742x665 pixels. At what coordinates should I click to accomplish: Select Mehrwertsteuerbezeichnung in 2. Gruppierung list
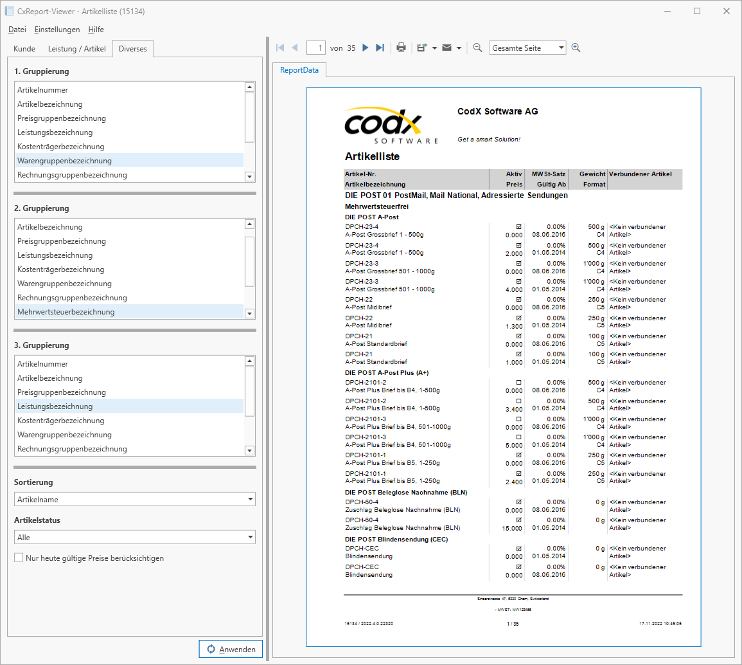tap(66, 312)
